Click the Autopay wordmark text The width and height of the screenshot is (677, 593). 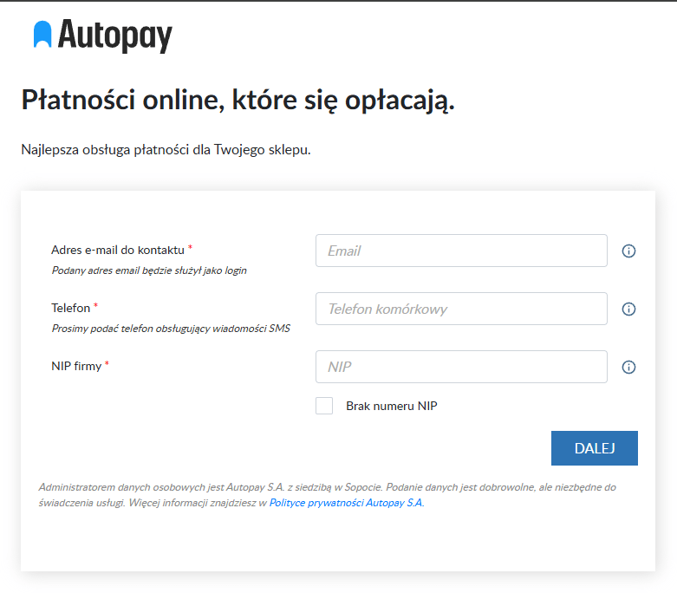[115, 36]
